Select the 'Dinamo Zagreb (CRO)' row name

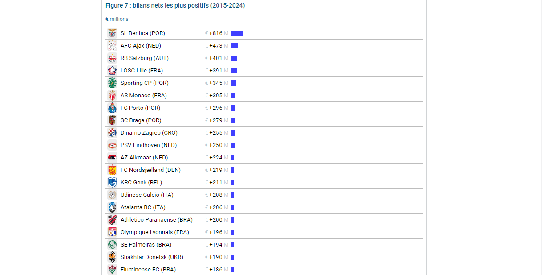pyautogui.click(x=149, y=133)
